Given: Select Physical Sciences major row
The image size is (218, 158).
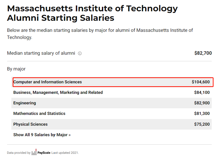Looking at the screenshot, I should (112, 124).
